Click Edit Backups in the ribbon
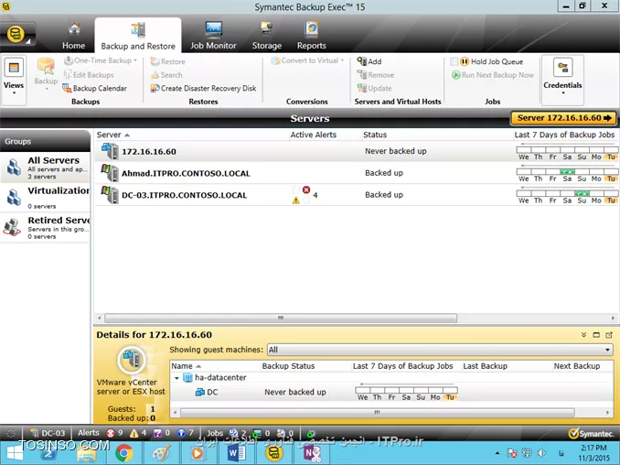Image resolution: width=620 pixels, height=465 pixels. click(89, 75)
